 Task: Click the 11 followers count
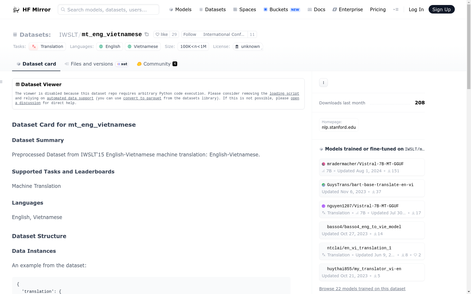point(252,34)
